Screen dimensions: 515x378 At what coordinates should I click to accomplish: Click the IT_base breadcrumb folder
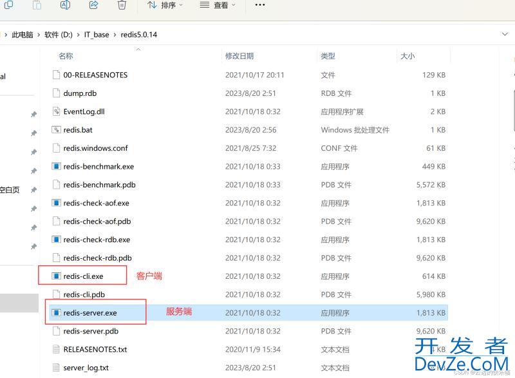[x=96, y=35]
